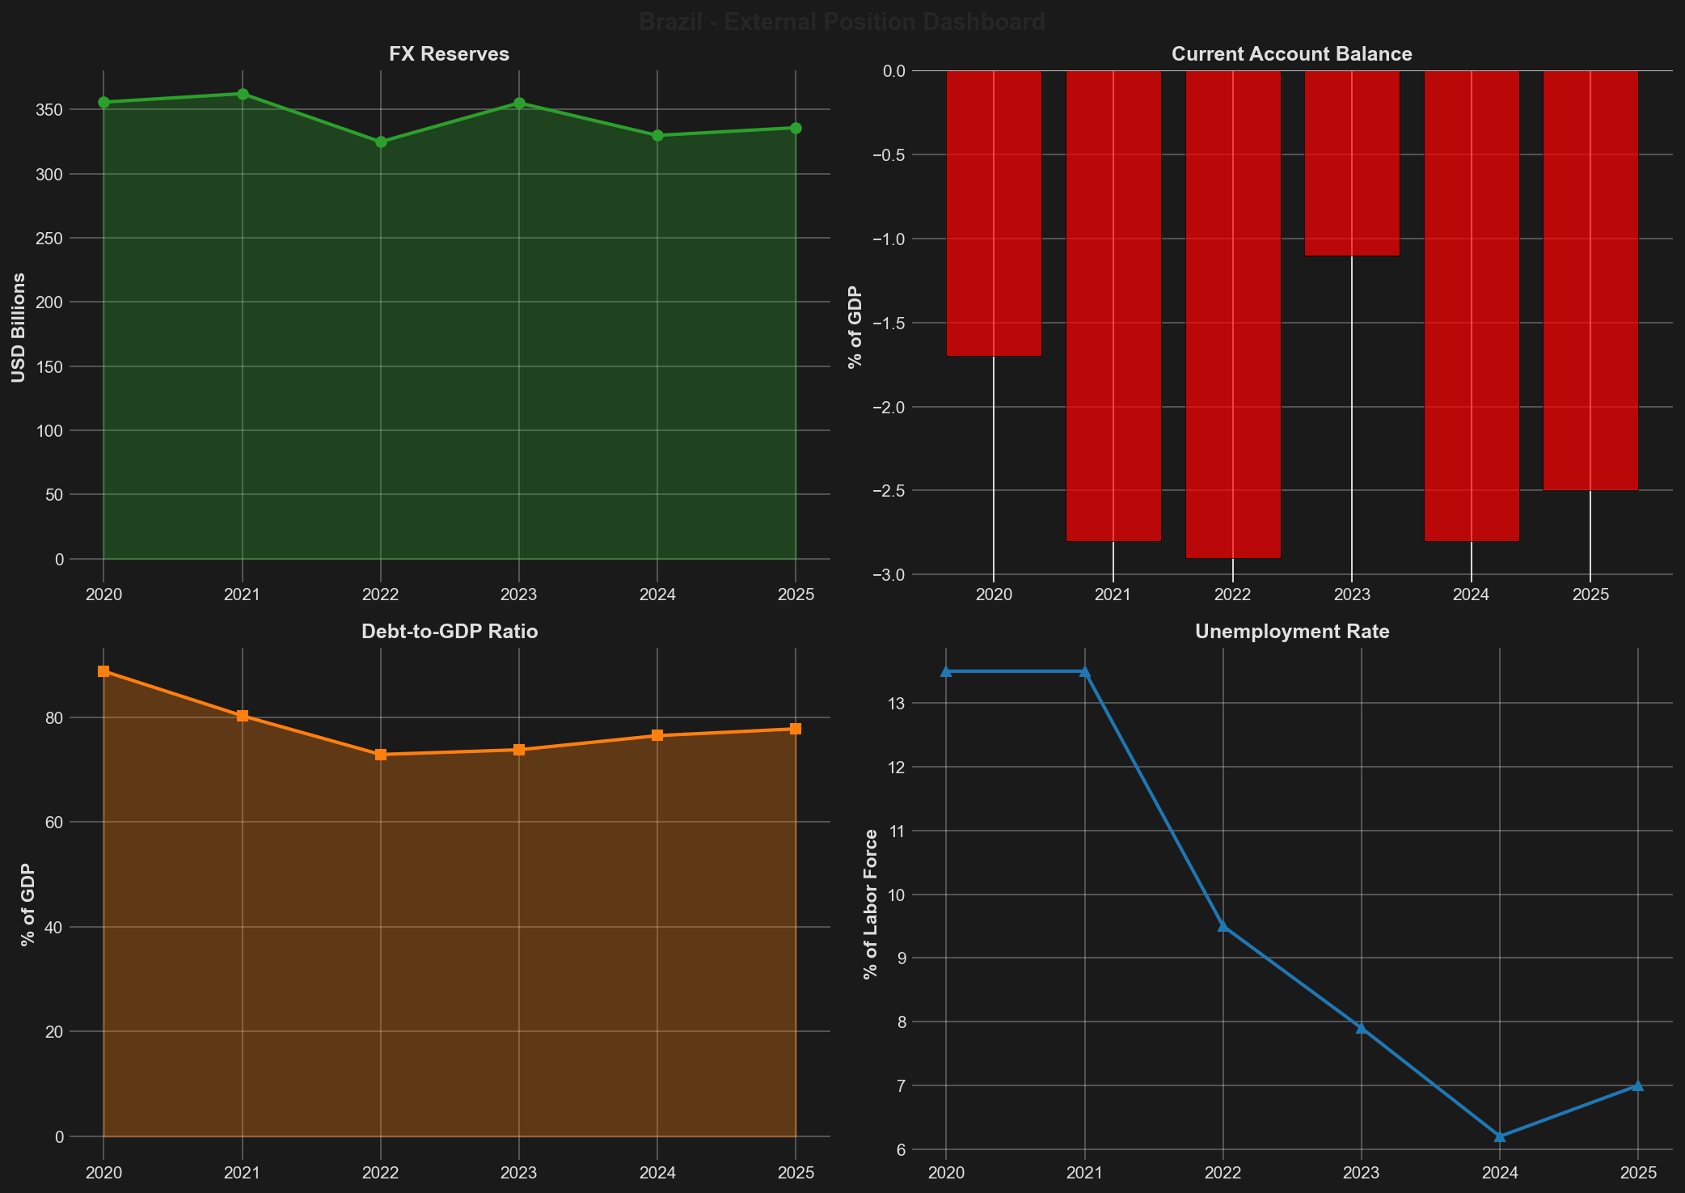
Task: Click the 2023 tick label on unemployment chart
Action: 1362,1171
